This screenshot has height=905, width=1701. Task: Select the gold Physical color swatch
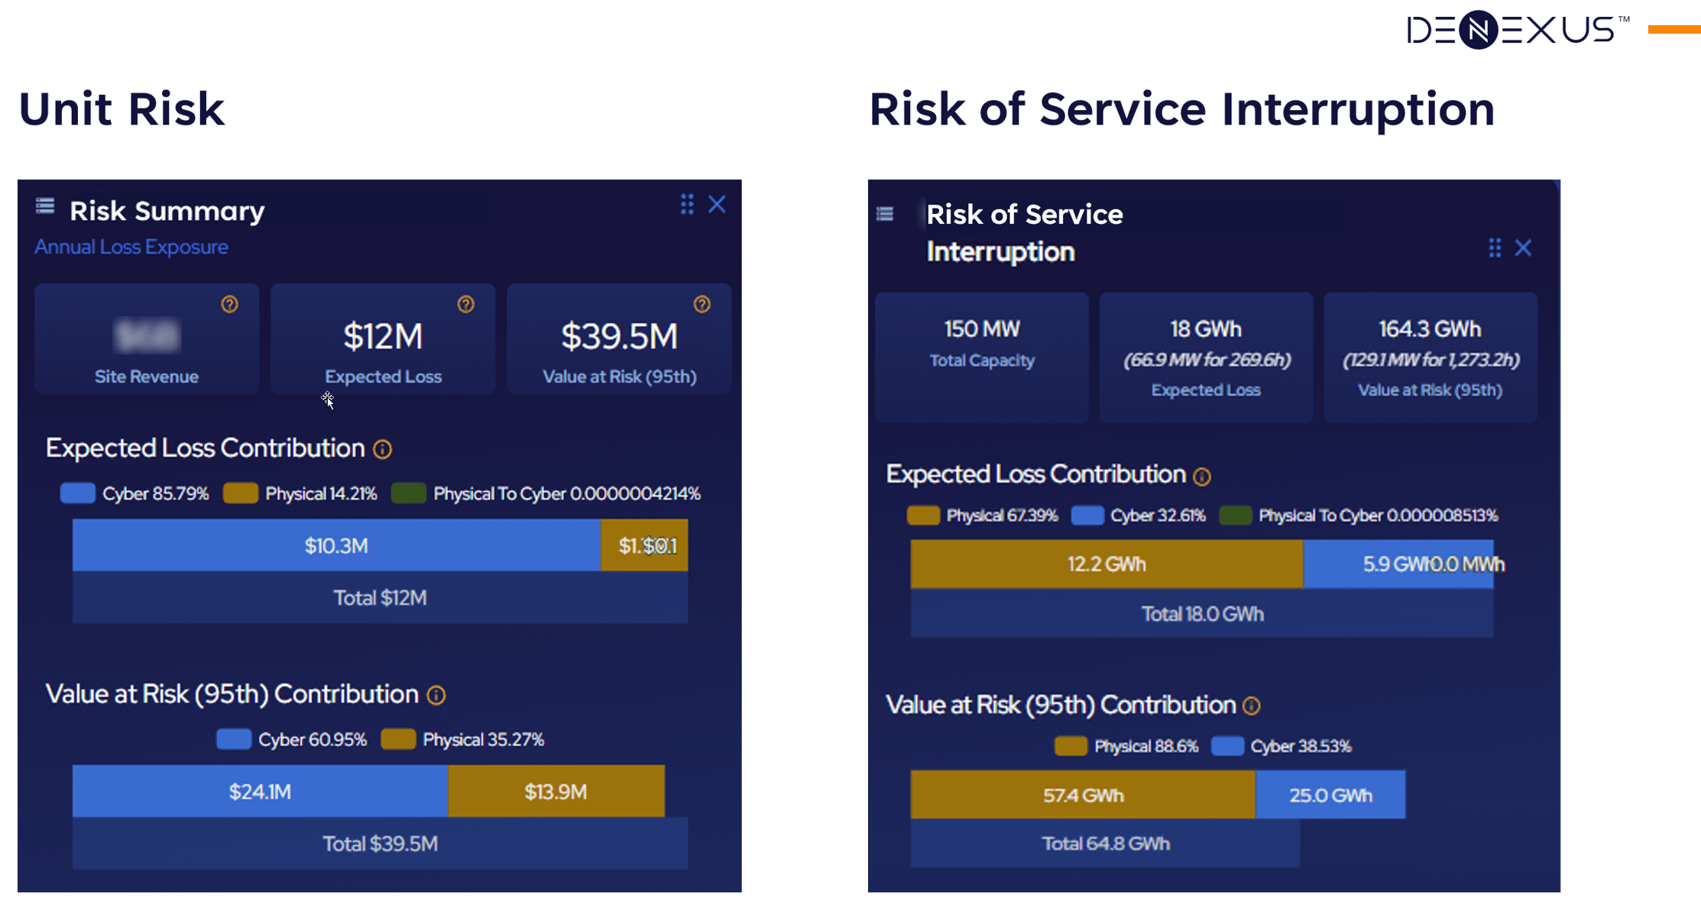pyautogui.click(x=240, y=493)
